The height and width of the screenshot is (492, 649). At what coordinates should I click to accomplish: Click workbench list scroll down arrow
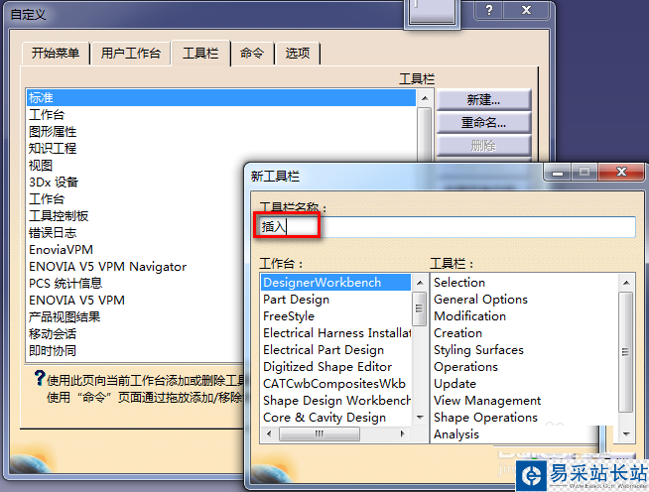pos(420,417)
